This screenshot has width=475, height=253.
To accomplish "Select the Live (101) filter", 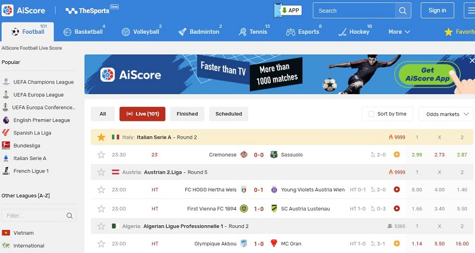I will click(142, 114).
